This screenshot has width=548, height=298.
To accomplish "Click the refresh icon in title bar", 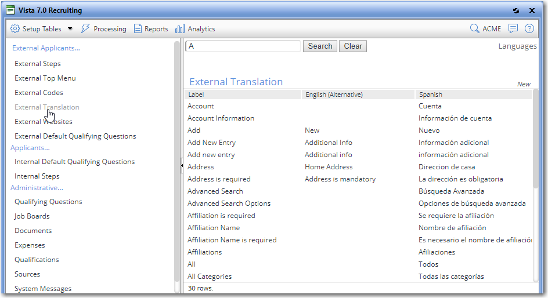I will point(516,10).
